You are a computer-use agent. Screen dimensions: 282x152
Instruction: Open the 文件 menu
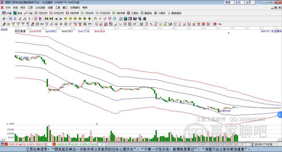pos(8,7)
